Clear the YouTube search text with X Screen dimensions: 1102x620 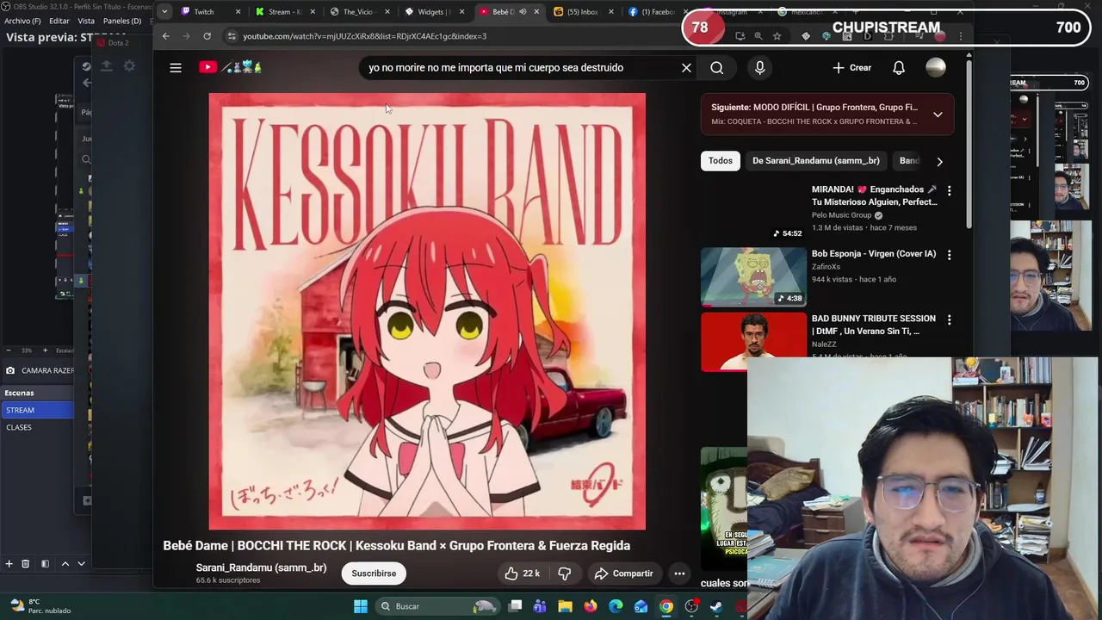(x=686, y=67)
